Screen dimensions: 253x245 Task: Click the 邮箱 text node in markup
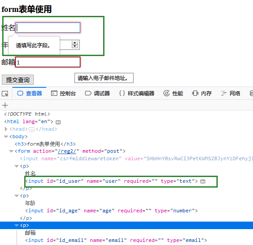30,233
